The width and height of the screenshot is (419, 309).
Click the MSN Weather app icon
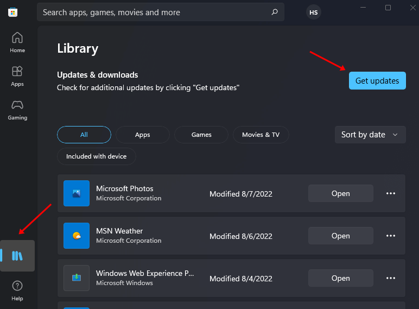77,236
